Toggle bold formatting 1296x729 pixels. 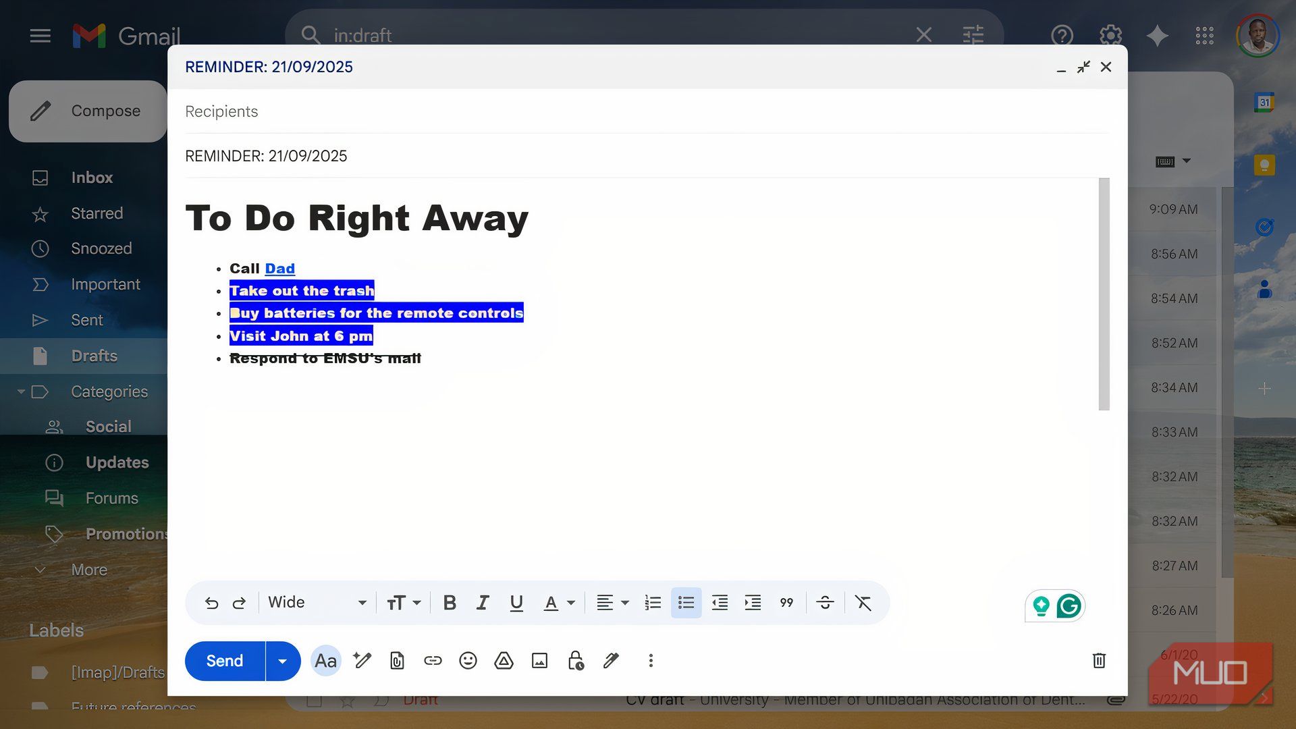point(450,603)
